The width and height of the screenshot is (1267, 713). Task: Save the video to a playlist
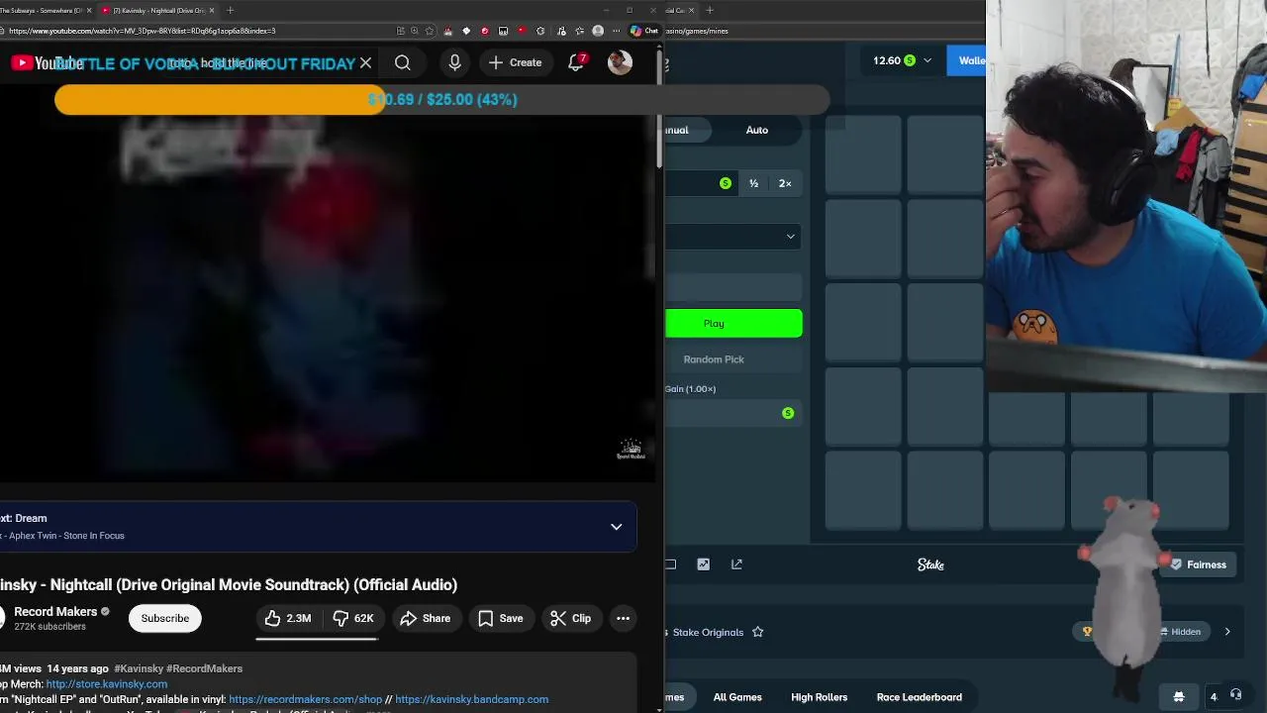click(501, 618)
